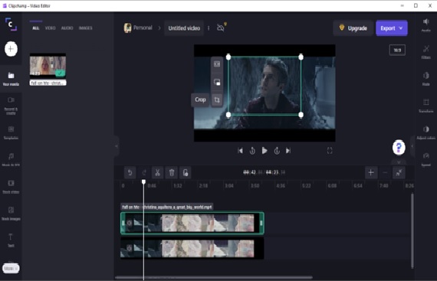Image resolution: width=437 pixels, height=281 pixels.
Task: Open Audio panel on right sidebar
Action: tap(426, 25)
